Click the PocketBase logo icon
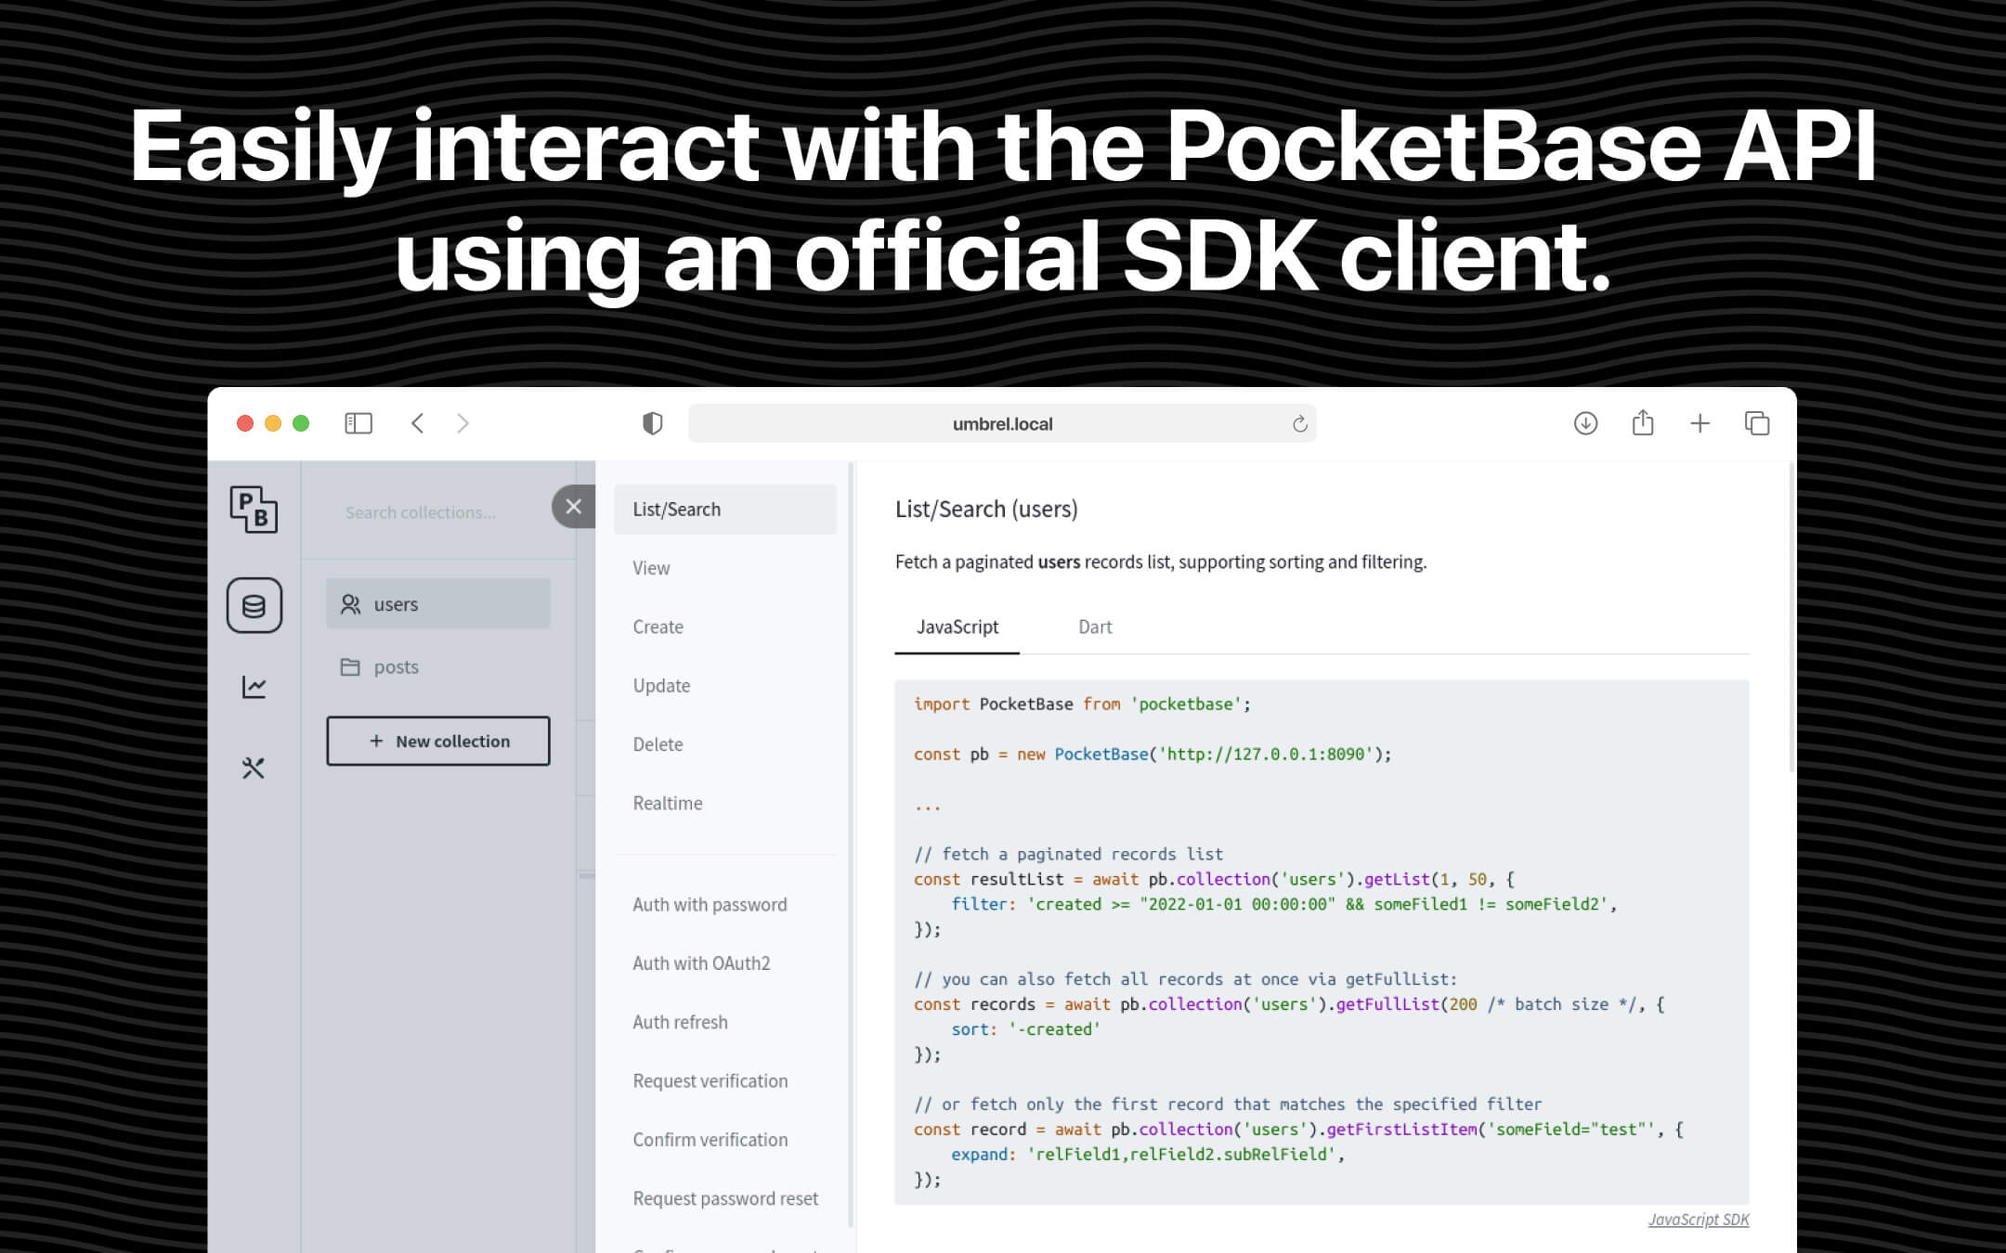Screen dimensions: 2006x1253 pyautogui.click(x=254, y=510)
